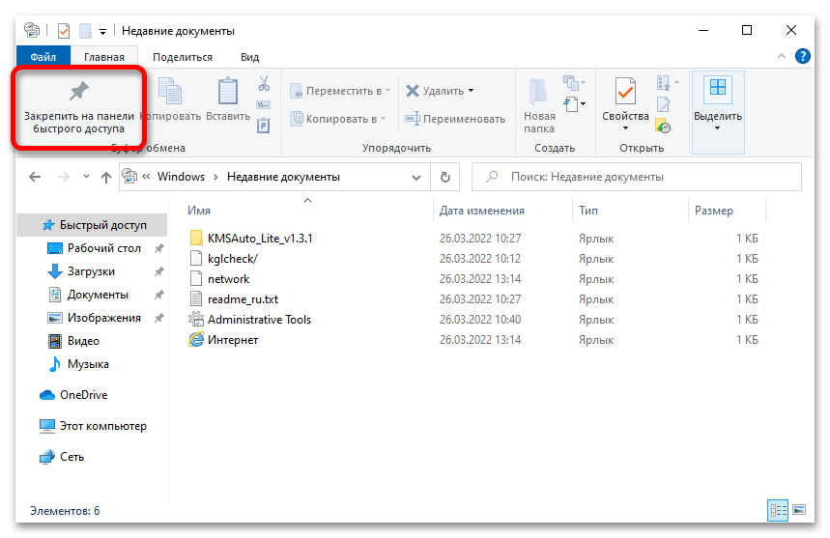This screenshot has width=830, height=538.
Task: Open the Файл menu tab
Action: pos(43,57)
